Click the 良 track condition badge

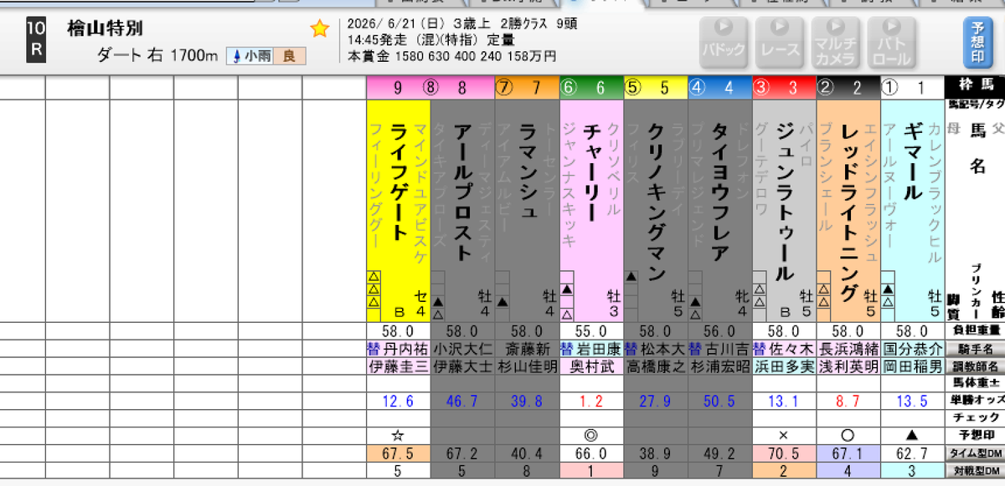click(x=289, y=57)
